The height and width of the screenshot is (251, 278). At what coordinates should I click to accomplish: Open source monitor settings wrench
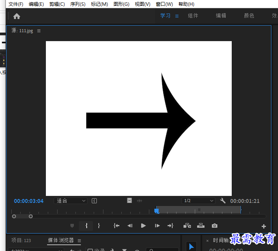(223, 201)
